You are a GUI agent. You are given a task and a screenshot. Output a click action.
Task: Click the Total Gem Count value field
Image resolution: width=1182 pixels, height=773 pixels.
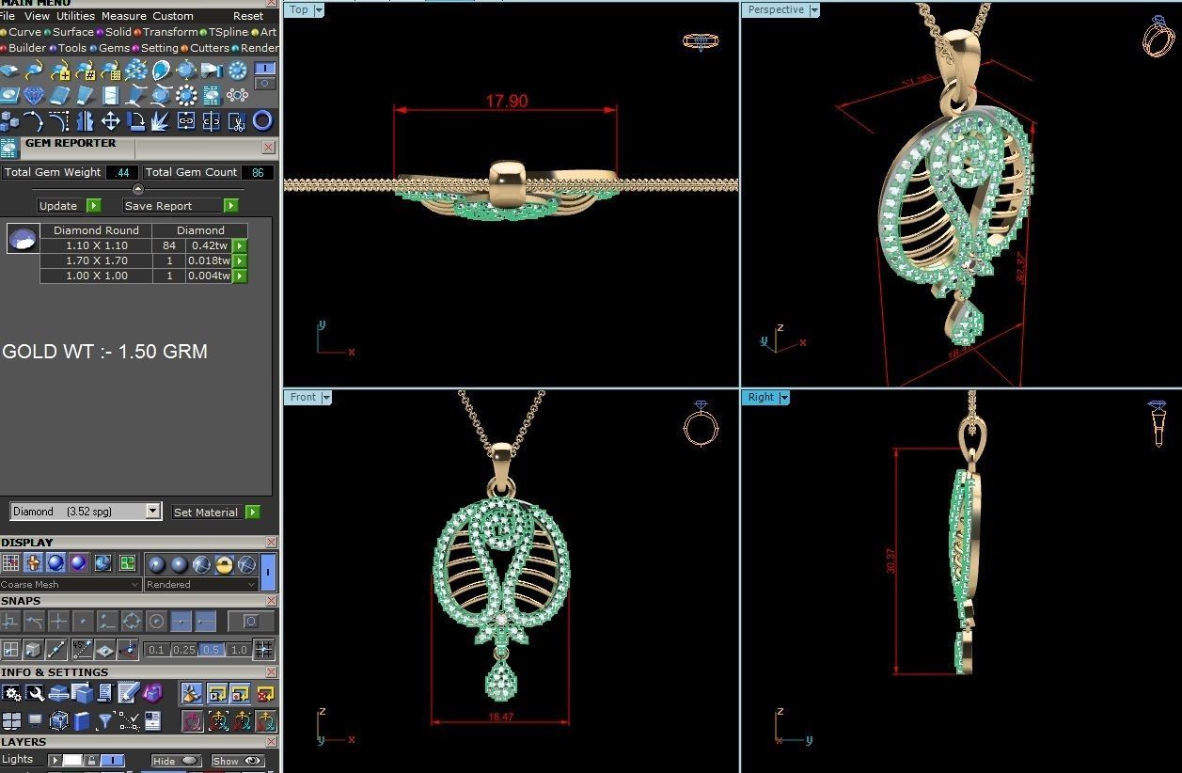[x=257, y=172]
